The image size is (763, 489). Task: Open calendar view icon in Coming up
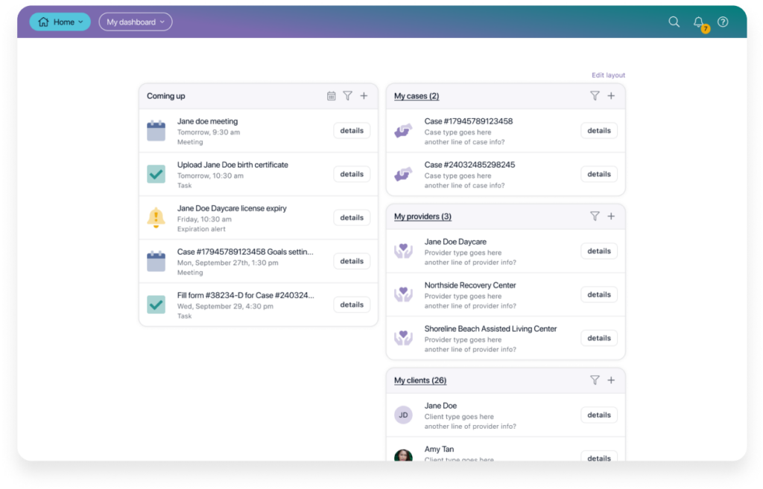click(x=332, y=96)
